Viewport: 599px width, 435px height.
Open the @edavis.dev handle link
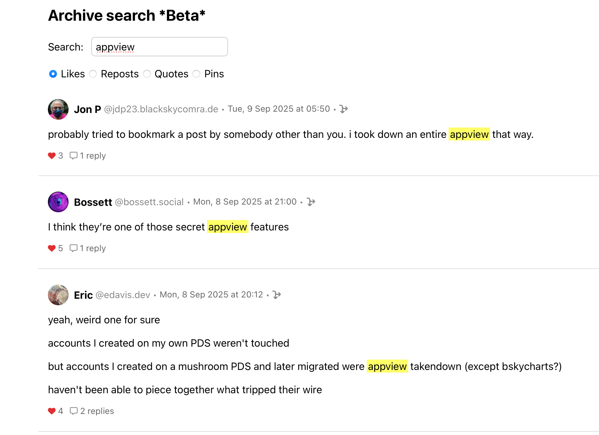123,295
